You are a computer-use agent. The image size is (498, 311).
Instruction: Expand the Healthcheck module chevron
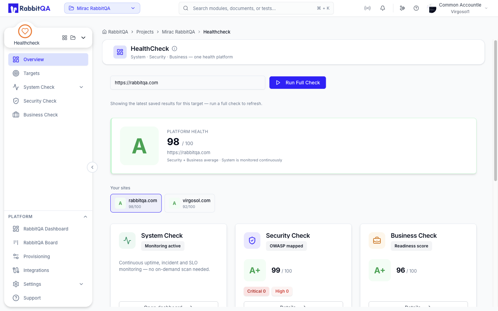(x=83, y=38)
